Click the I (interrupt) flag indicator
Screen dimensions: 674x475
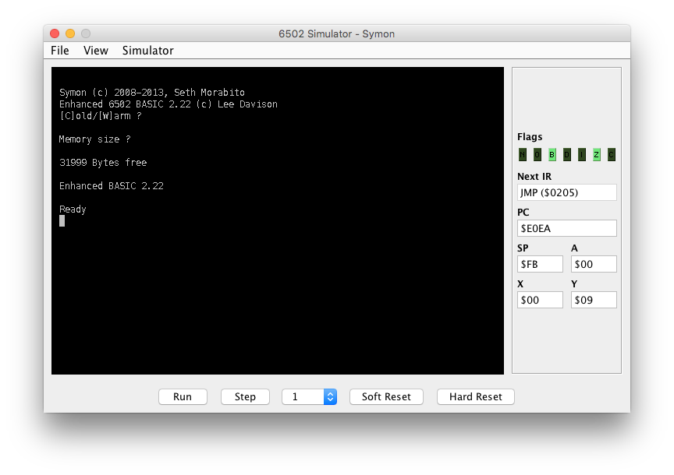582,154
